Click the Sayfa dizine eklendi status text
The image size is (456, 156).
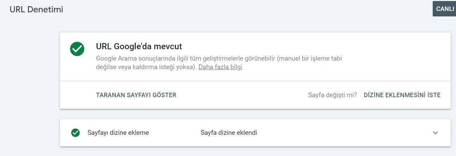click(x=229, y=133)
